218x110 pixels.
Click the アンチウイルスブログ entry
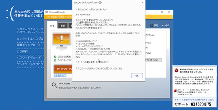click(x=30, y=64)
